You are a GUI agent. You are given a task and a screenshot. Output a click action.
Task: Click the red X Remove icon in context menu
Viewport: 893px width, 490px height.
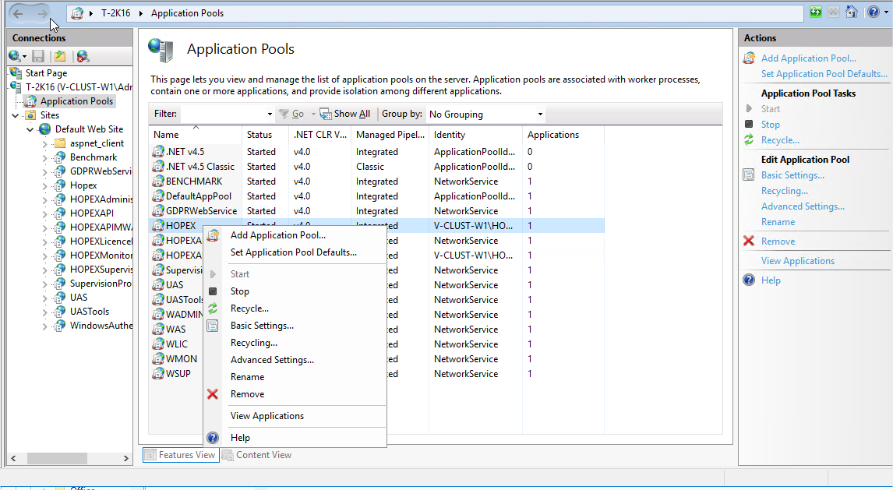coord(212,394)
